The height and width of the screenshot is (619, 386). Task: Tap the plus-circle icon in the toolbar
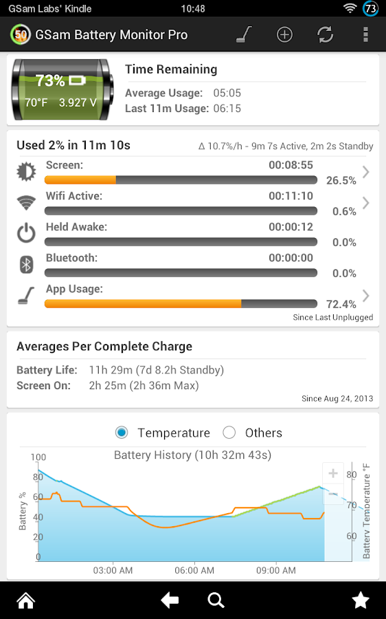coord(284,34)
